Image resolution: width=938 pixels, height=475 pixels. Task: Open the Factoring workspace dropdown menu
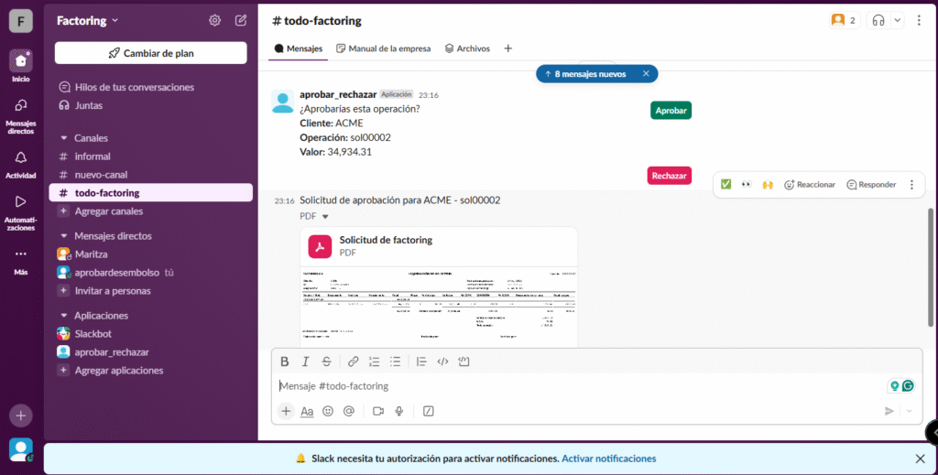click(x=88, y=20)
